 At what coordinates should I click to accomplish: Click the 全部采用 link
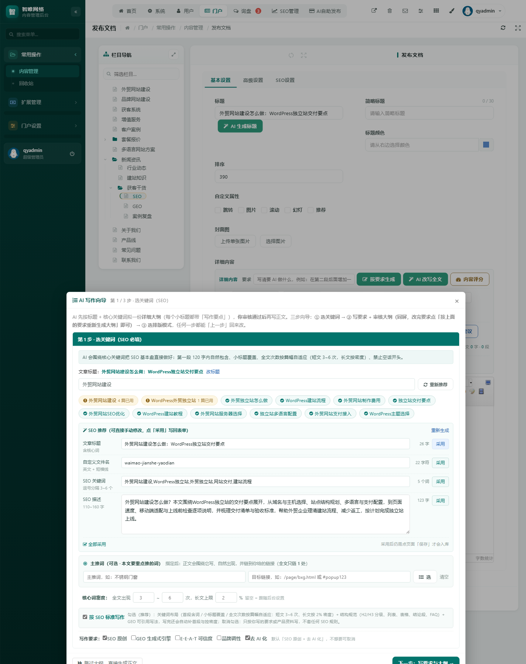point(95,544)
